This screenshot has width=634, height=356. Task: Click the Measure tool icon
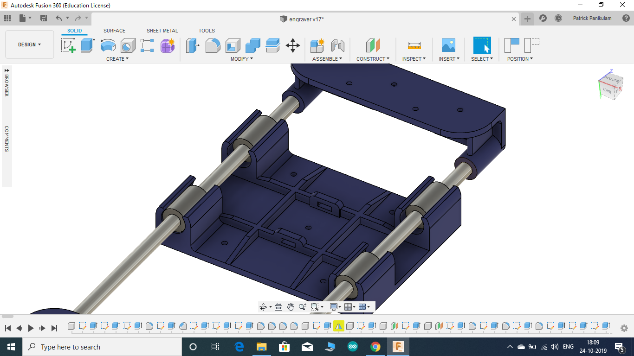[414, 45]
